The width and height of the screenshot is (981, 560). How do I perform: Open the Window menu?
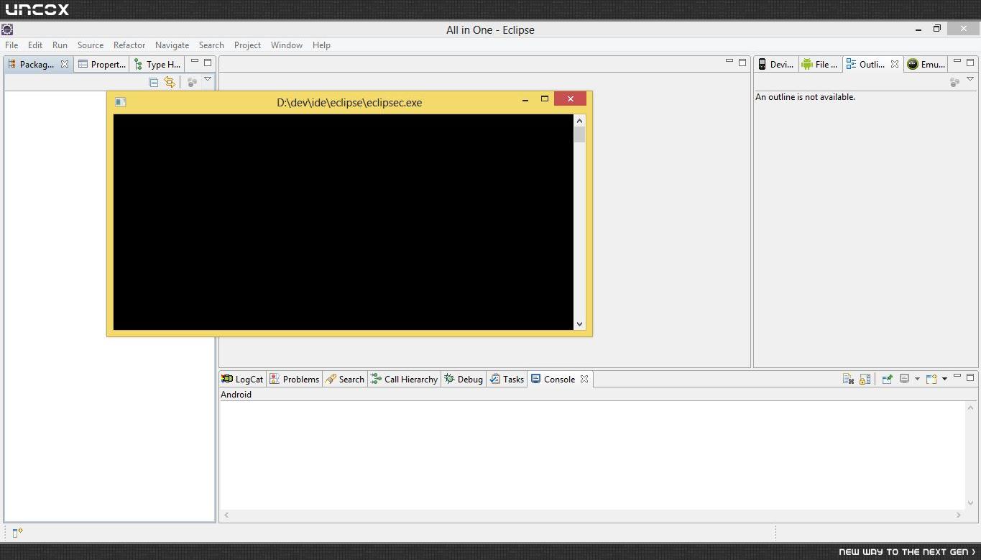[287, 45]
